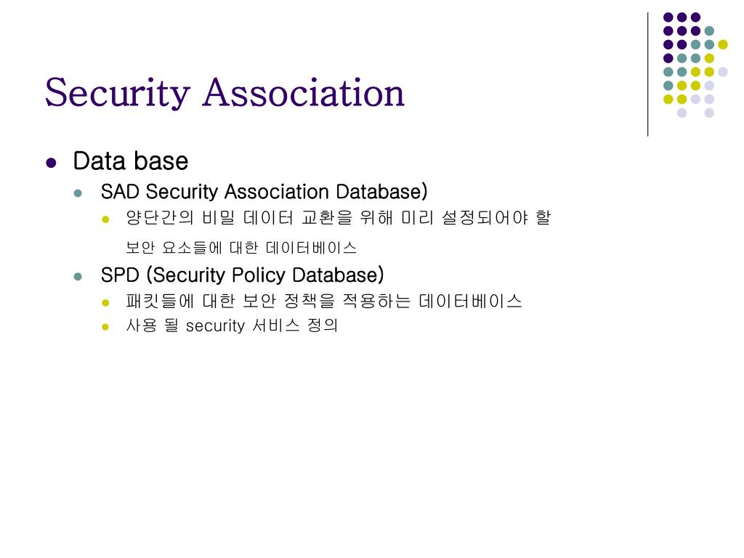Click the lone yellow dot at the pattern's right edge
Image resolution: width=744 pixels, height=558 pixels.
[x=723, y=44]
